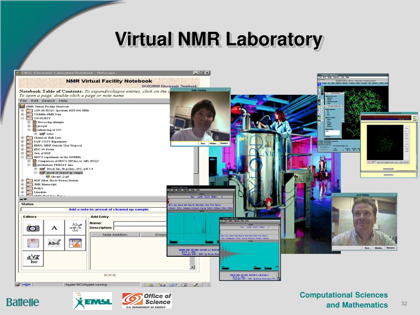
Task: Click status text 'Add a note to: presat of cleaned up sample'
Action: pyautogui.click(x=108, y=210)
